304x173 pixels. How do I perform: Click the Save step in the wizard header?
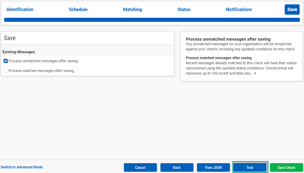[292, 10]
